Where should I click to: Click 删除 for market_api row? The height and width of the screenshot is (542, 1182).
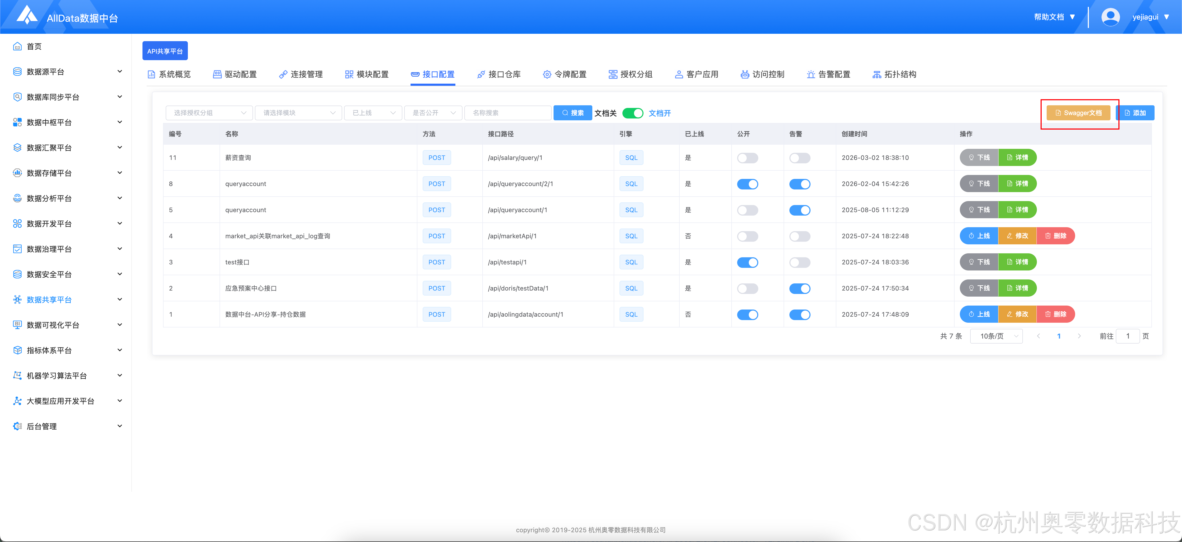pyautogui.click(x=1055, y=236)
